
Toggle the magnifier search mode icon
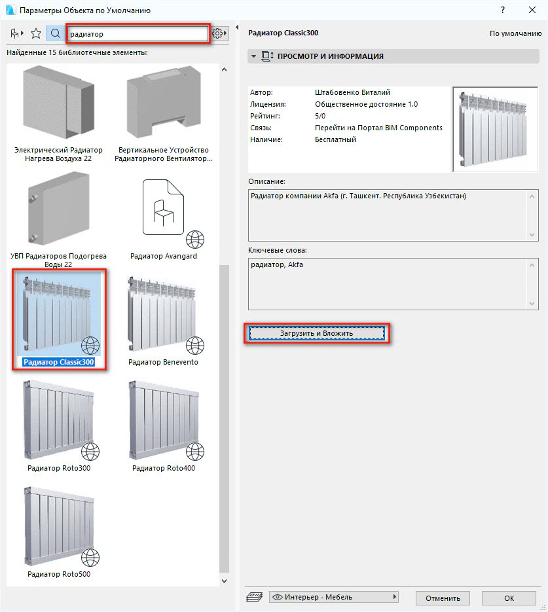coord(56,33)
